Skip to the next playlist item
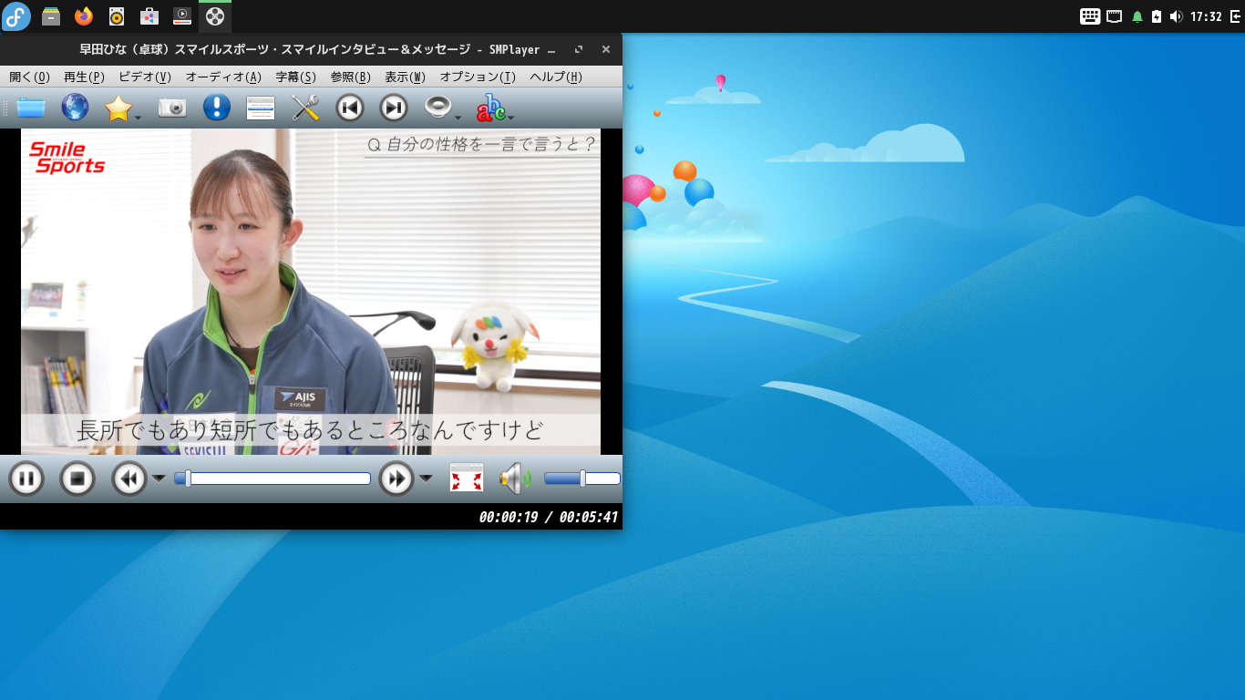Viewport: 1245px width, 700px height. click(394, 108)
